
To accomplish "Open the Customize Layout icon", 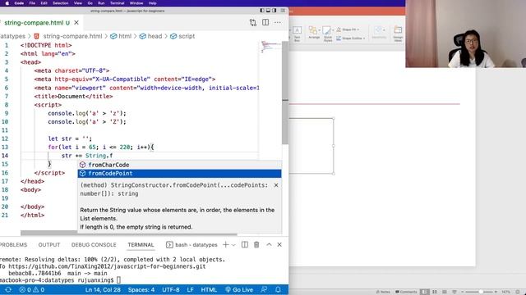I will (283, 11).
